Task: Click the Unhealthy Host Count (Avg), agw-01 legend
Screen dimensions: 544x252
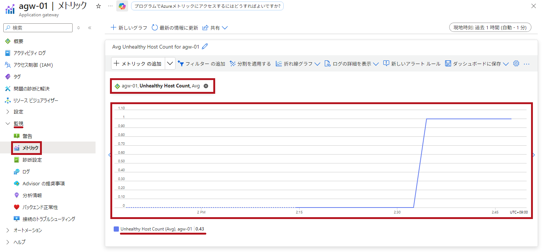Action: tap(156, 229)
